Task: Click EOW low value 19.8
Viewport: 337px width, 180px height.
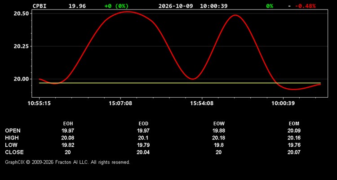Action: click(x=218, y=145)
